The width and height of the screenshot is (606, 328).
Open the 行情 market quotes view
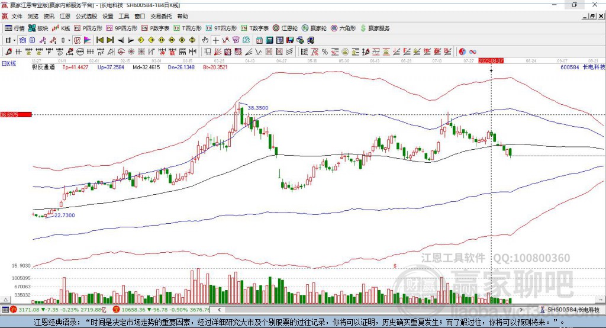(14, 28)
